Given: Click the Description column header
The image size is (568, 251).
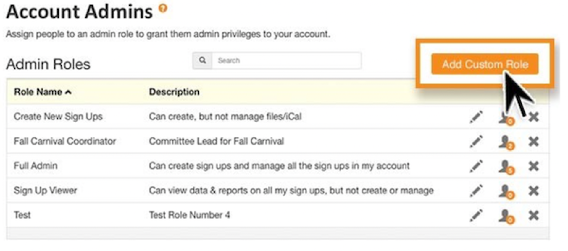Looking at the screenshot, I should tap(174, 92).
